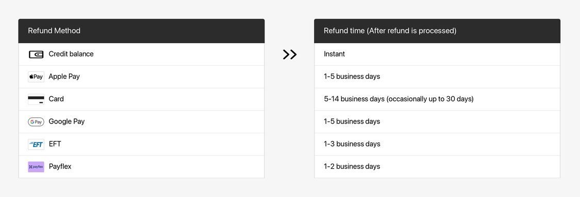Viewport: 580px width, 197px height.
Task: Click the 1-2 business days refund time
Action: click(352, 166)
